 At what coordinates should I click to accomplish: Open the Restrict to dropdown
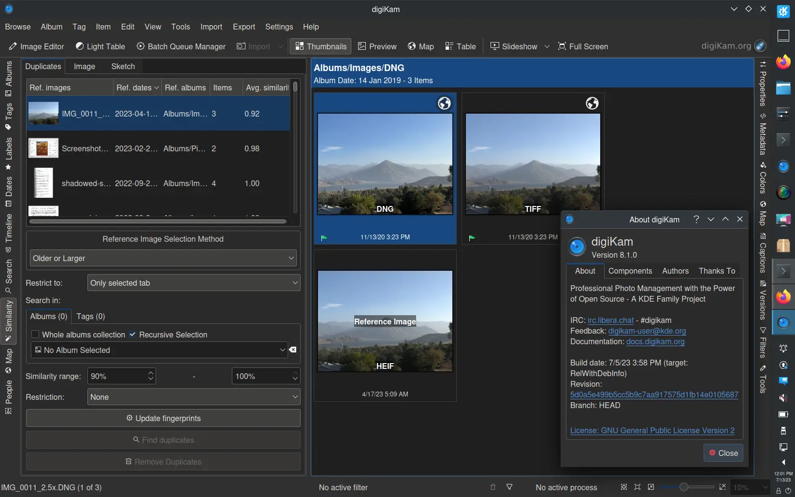(193, 283)
